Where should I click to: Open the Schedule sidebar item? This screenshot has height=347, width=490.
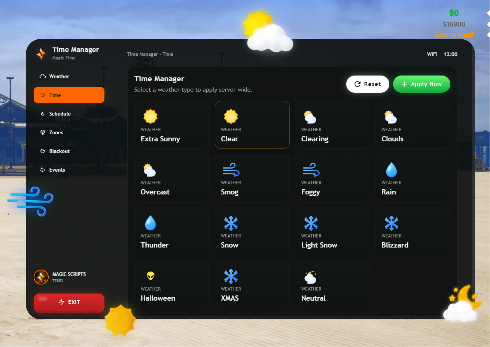click(69, 114)
